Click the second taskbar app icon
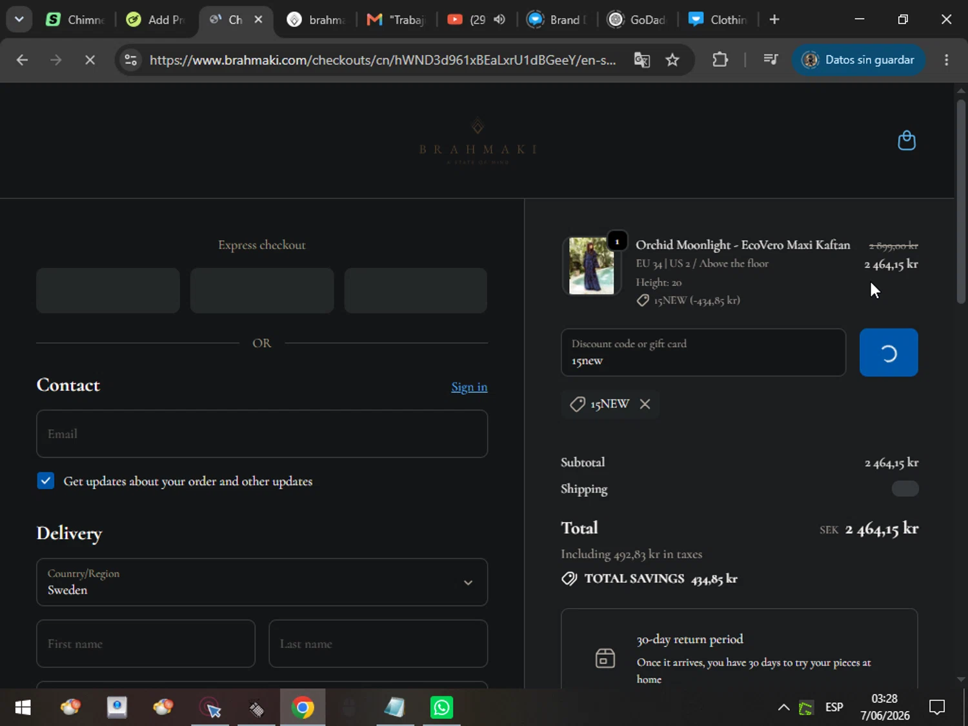The image size is (968, 726). [x=117, y=708]
